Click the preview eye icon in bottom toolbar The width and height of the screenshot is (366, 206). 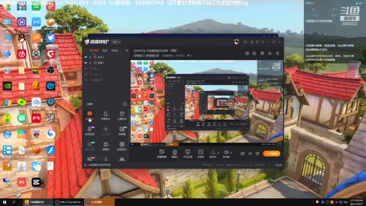(250, 153)
